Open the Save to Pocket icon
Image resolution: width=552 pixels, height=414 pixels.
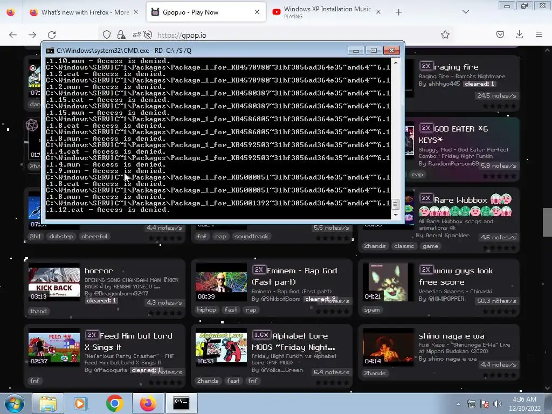tap(500, 34)
